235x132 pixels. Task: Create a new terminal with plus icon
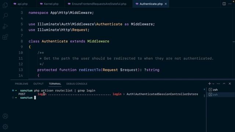(210, 84)
